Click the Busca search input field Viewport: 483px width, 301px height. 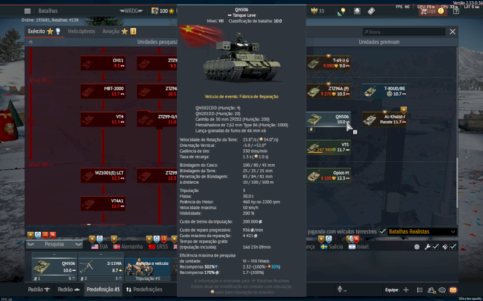point(404,32)
